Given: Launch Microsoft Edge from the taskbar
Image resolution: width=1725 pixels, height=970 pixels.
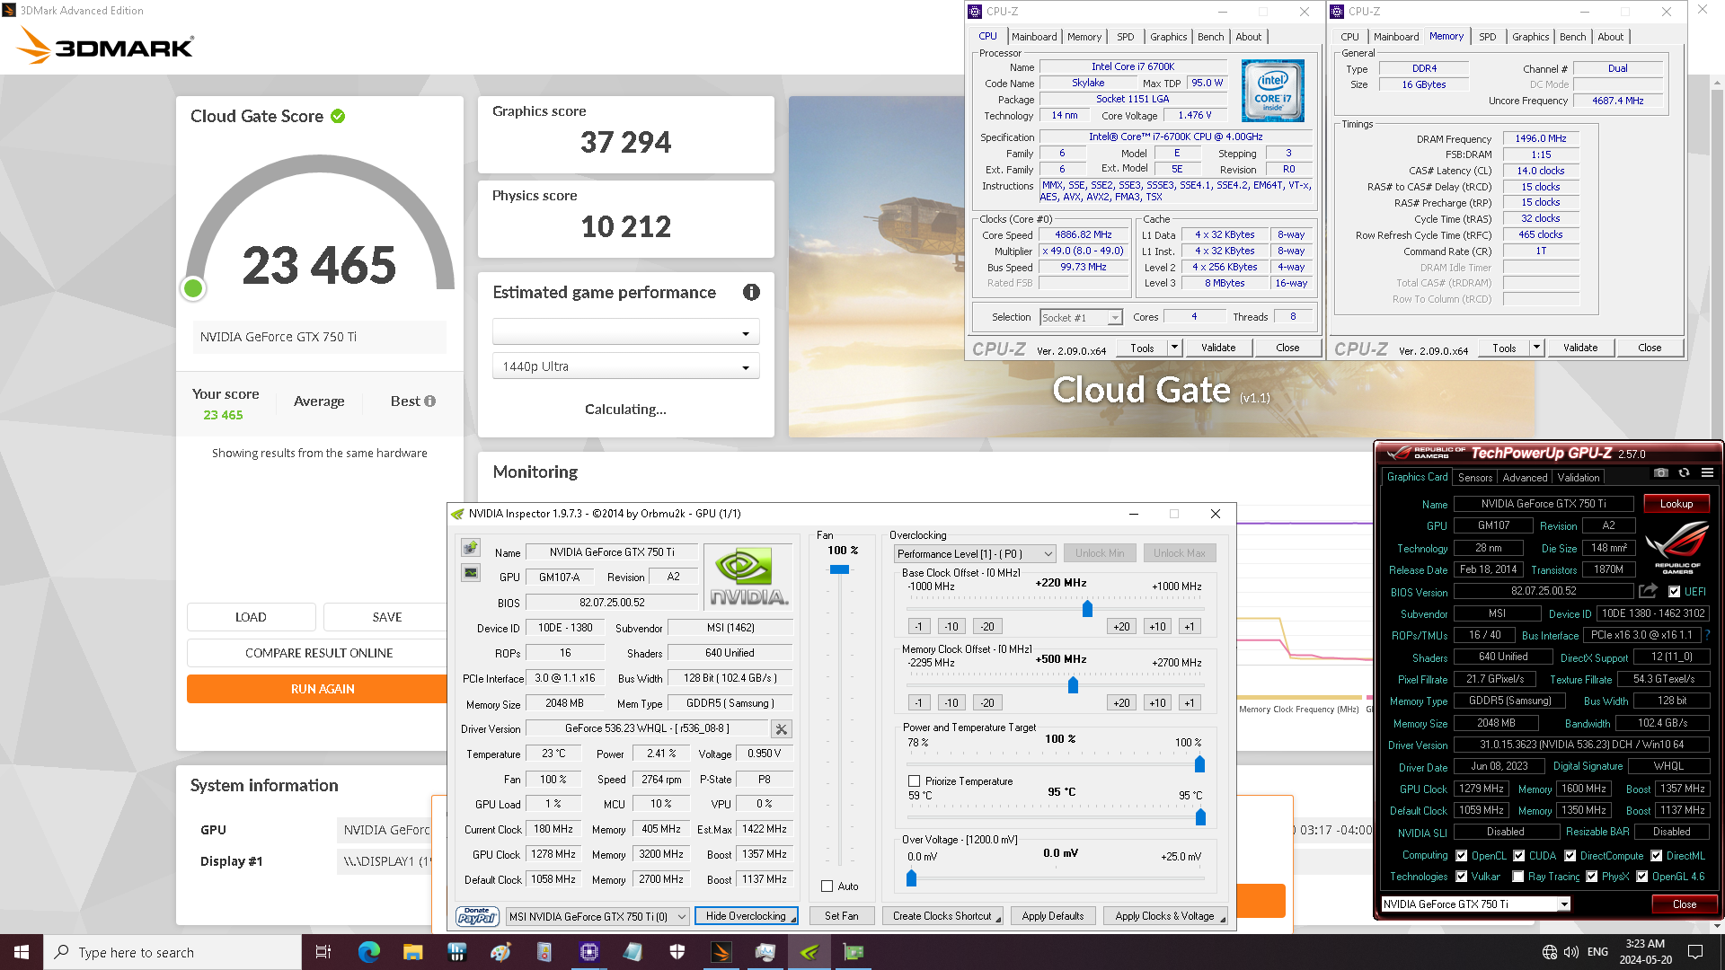Looking at the screenshot, I should (x=368, y=952).
